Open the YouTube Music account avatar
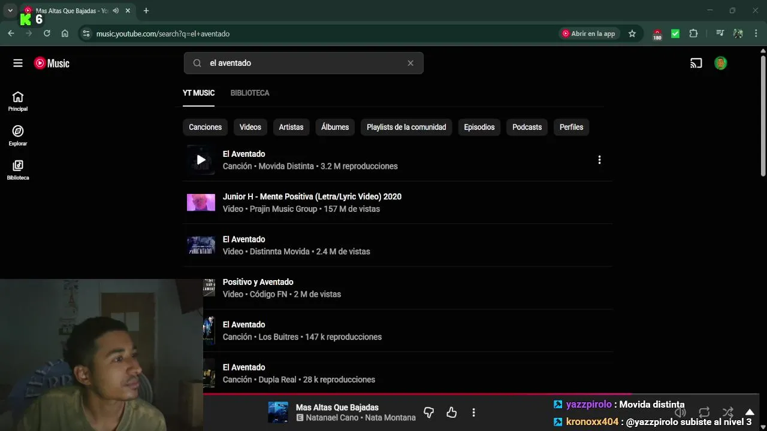The height and width of the screenshot is (431, 767). click(x=721, y=63)
